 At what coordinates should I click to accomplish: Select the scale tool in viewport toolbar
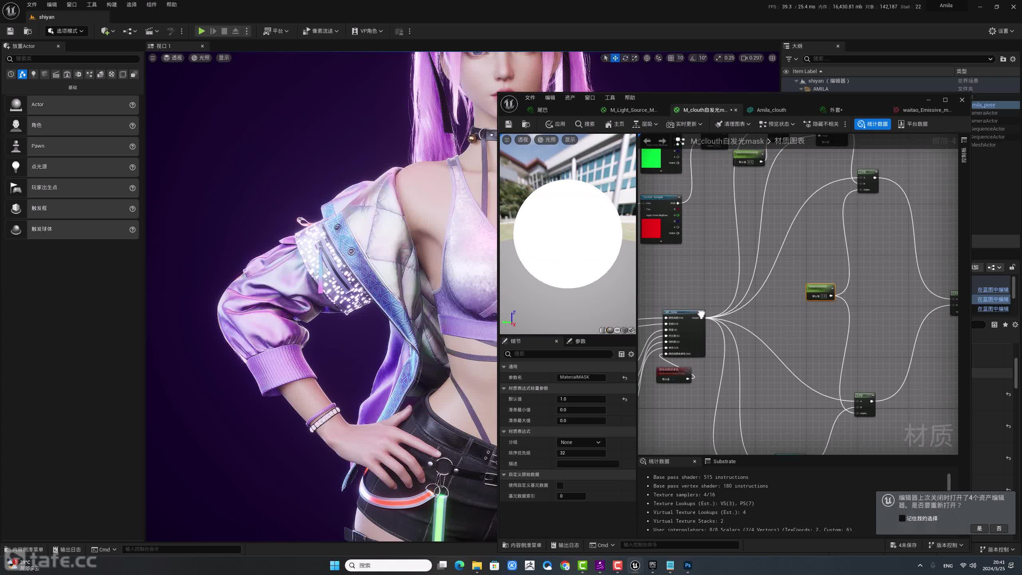[x=635, y=58]
